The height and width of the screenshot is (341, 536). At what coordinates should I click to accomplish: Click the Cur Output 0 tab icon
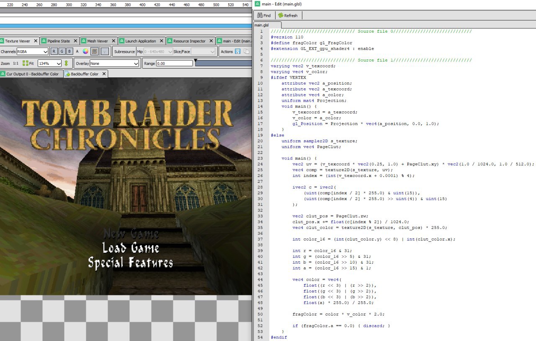pos(3,74)
